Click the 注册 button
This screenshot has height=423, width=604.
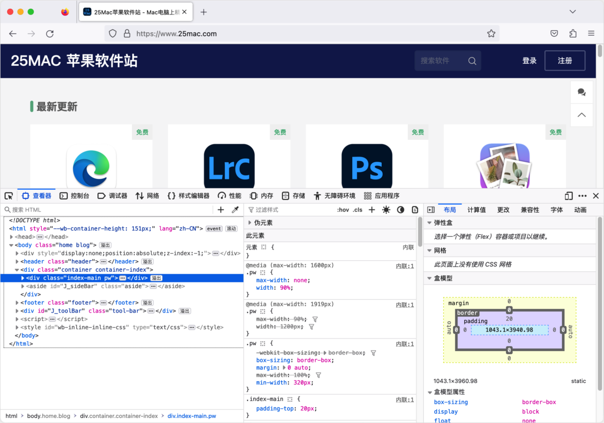pos(565,61)
